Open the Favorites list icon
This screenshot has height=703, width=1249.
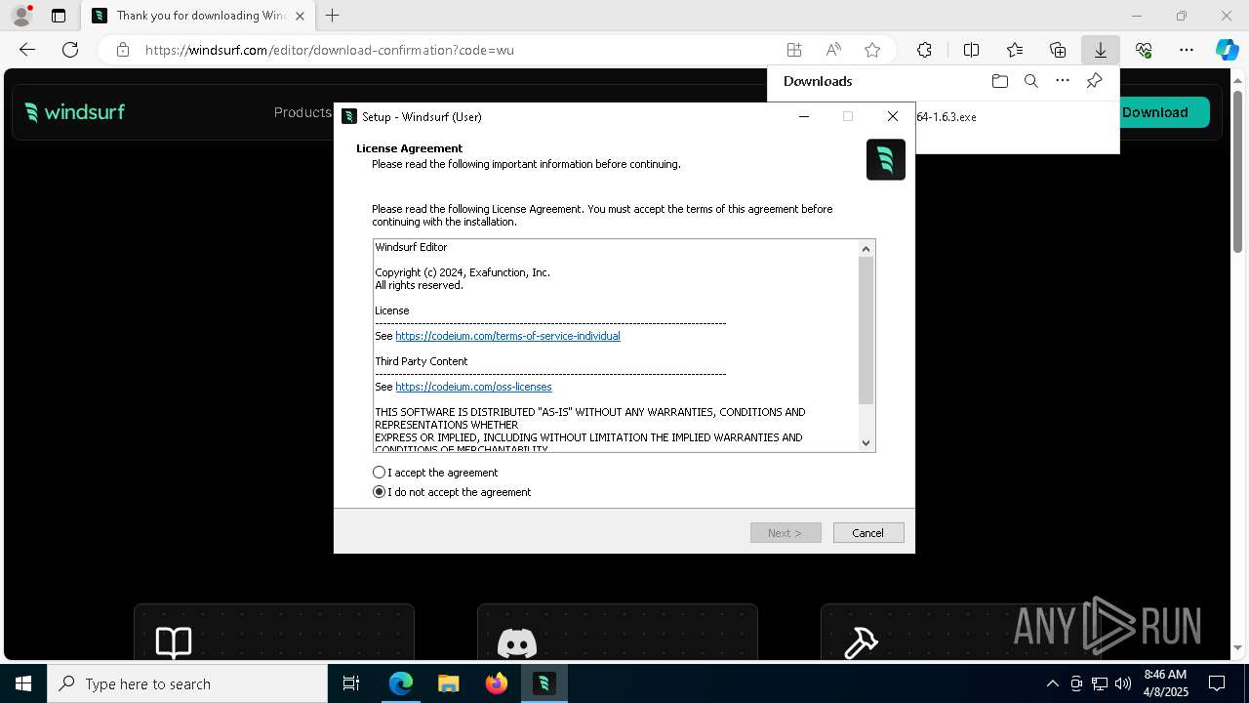click(x=1015, y=50)
